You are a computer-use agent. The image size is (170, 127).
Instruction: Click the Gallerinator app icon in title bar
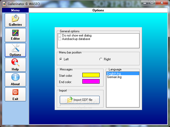click(4, 4)
